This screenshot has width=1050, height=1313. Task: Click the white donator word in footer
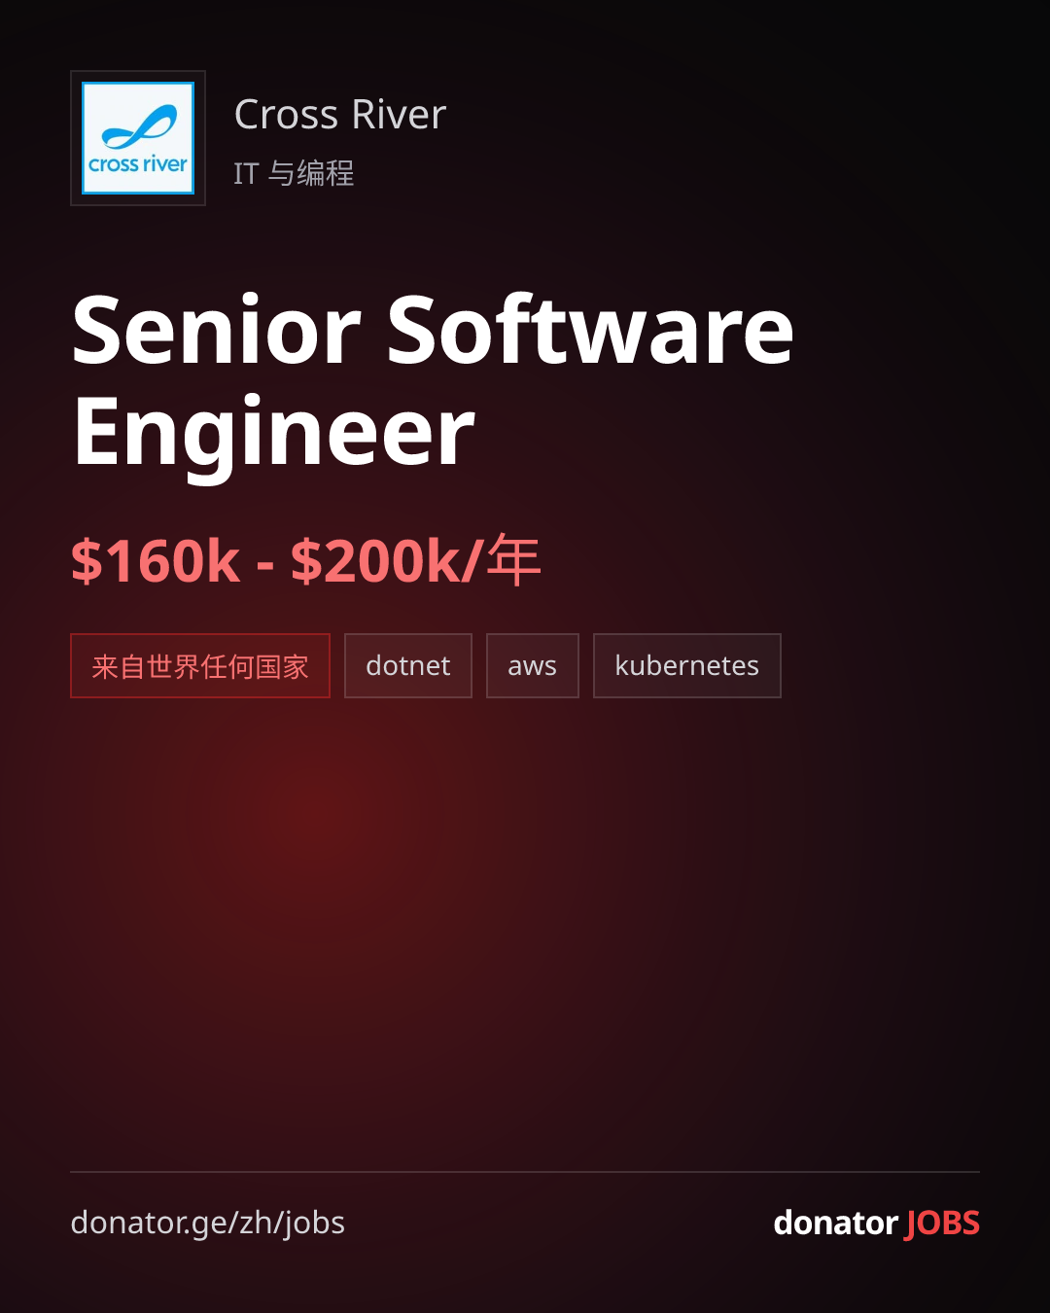[835, 1223]
